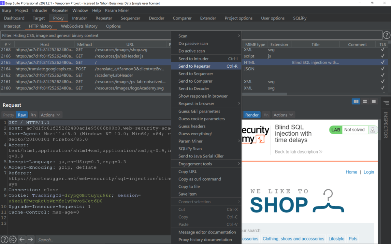This screenshot has width=391, height=244.
Task: Open response Actions dropdown
Action: coord(283,115)
